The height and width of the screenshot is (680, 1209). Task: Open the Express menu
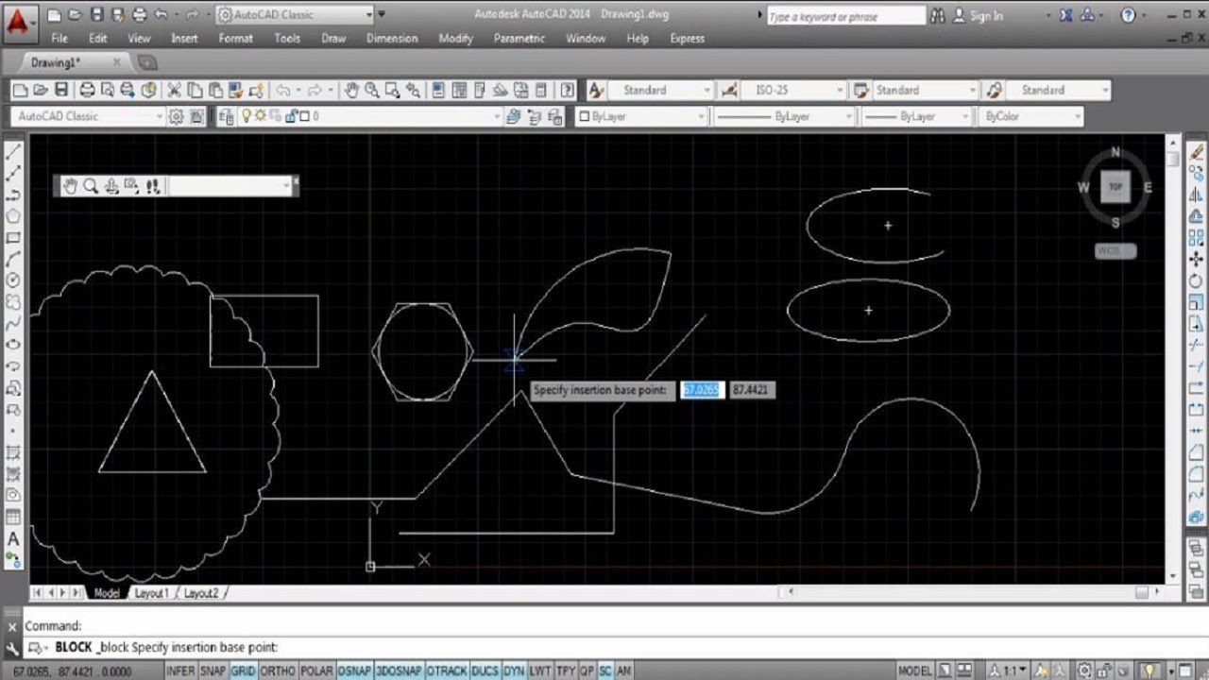click(x=687, y=39)
